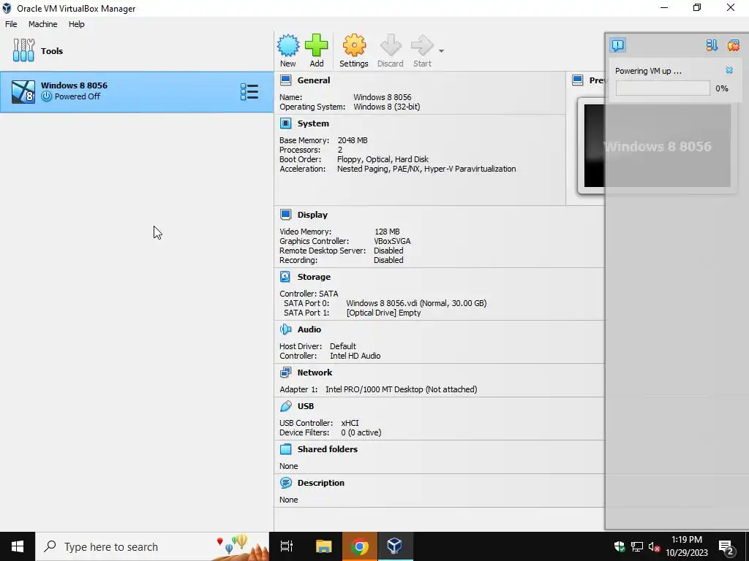This screenshot has width=749, height=561.
Task: Click the Network section header
Action: [315, 373]
